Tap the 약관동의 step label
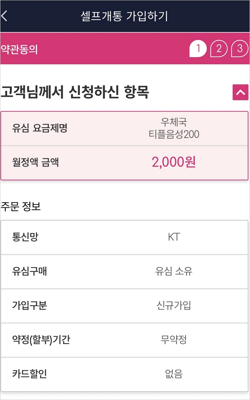 pyautogui.click(x=19, y=49)
